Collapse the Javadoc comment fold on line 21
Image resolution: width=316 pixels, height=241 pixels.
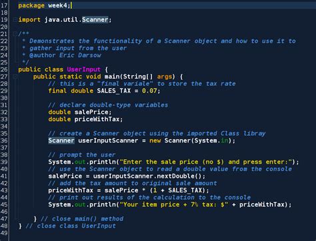pos(15,34)
